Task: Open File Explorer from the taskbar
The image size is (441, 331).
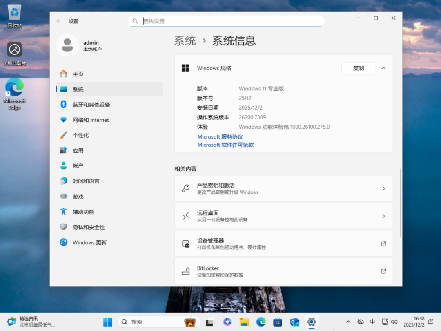Action: [244, 322]
